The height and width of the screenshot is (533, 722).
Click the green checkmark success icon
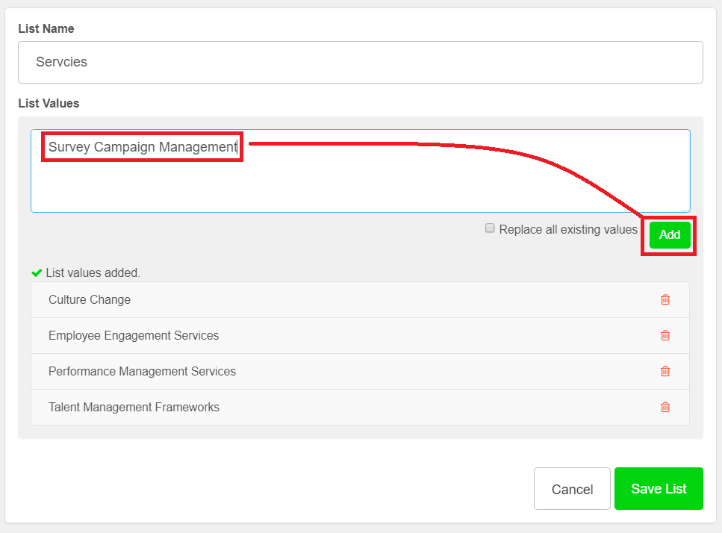(37, 273)
